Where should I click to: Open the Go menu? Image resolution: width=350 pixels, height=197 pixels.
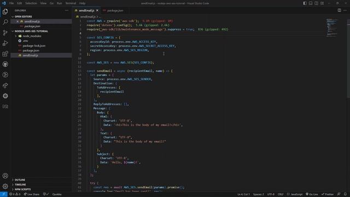[51, 3]
